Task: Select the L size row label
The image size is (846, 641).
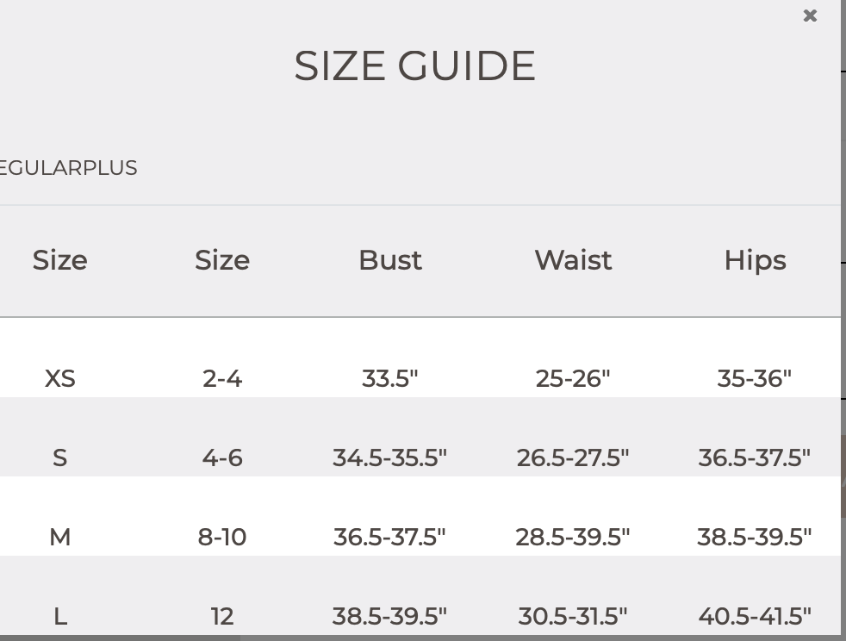Action: [x=60, y=616]
